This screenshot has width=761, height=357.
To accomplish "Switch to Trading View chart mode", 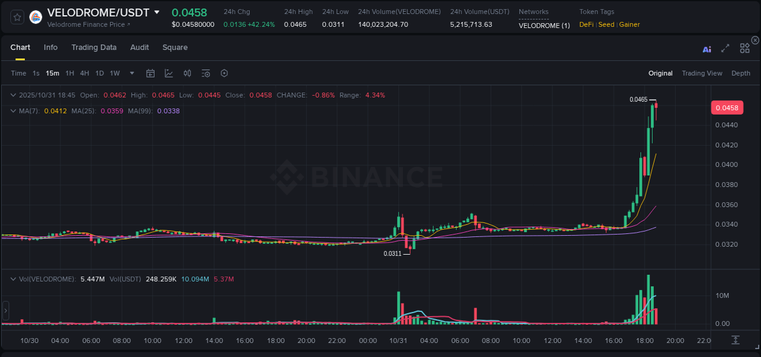I will (x=702, y=73).
